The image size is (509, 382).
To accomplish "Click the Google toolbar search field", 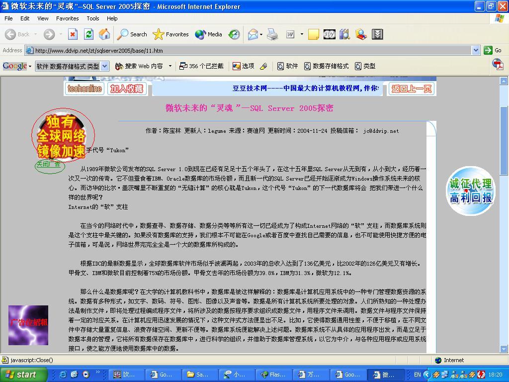I will tap(69, 66).
